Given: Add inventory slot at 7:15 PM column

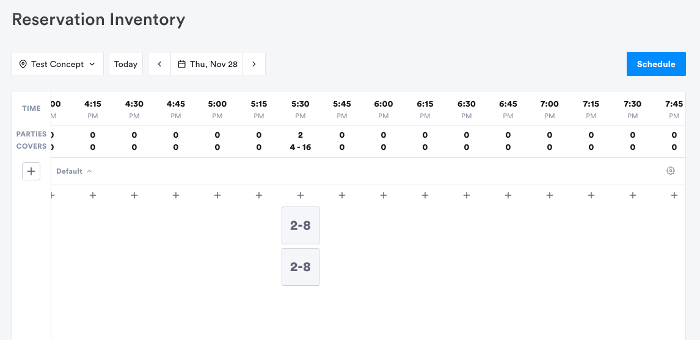Looking at the screenshot, I should point(591,195).
